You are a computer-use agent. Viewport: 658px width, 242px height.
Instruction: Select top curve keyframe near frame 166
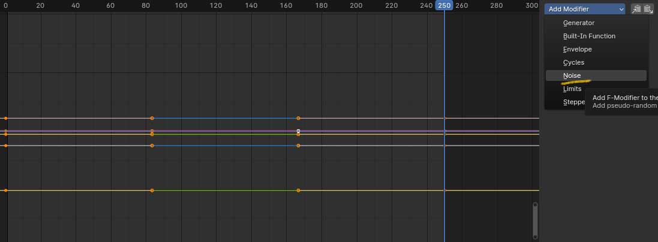(298, 118)
